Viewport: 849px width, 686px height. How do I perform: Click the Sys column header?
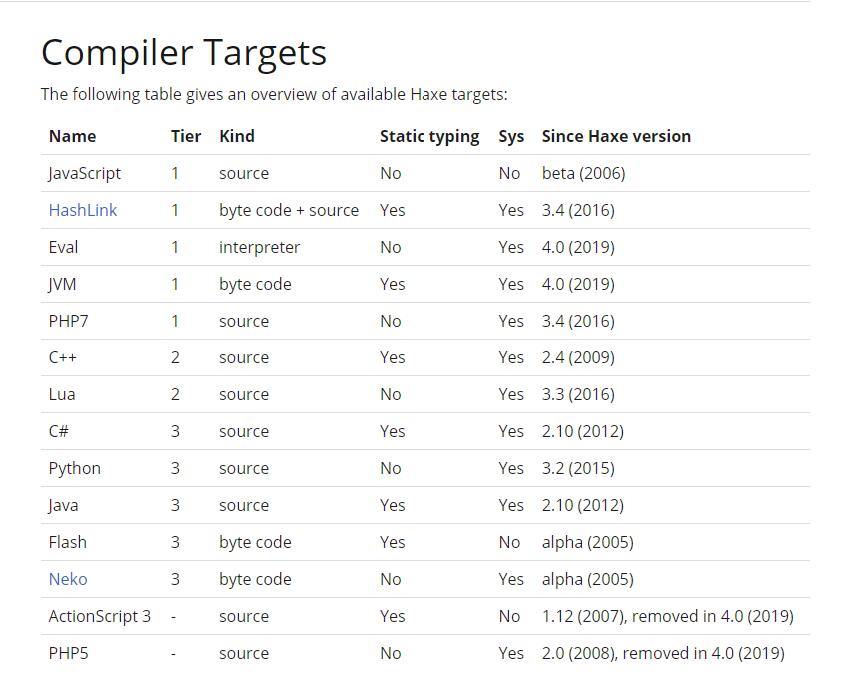click(x=511, y=136)
